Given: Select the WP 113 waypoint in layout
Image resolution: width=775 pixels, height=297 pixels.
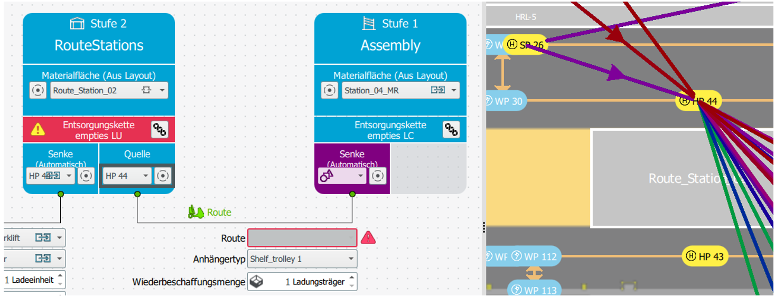Looking at the screenshot, I should coord(535,290).
